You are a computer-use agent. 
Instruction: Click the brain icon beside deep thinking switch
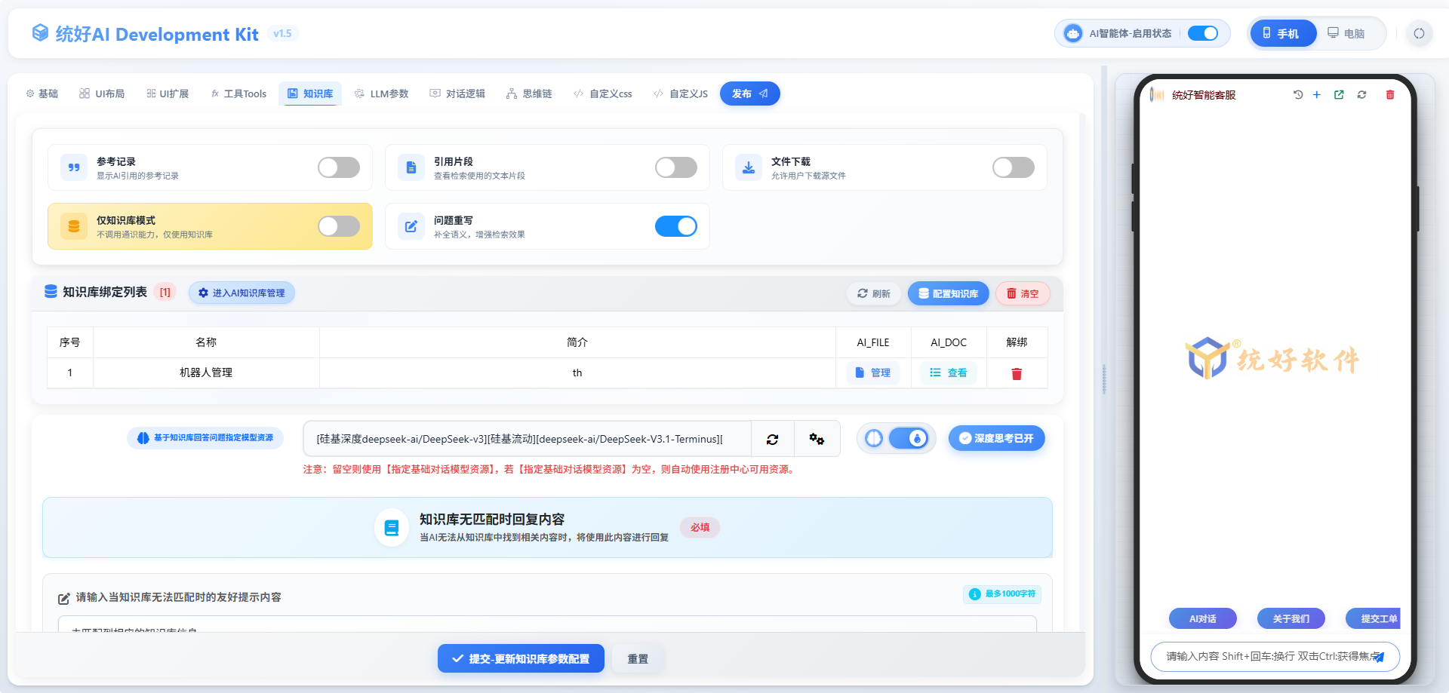(874, 438)
